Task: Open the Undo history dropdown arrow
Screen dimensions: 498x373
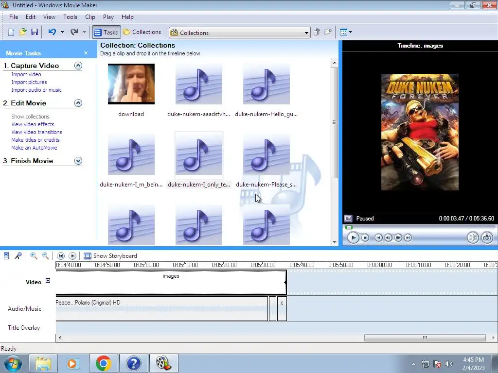Action: (x=62, y=32)
